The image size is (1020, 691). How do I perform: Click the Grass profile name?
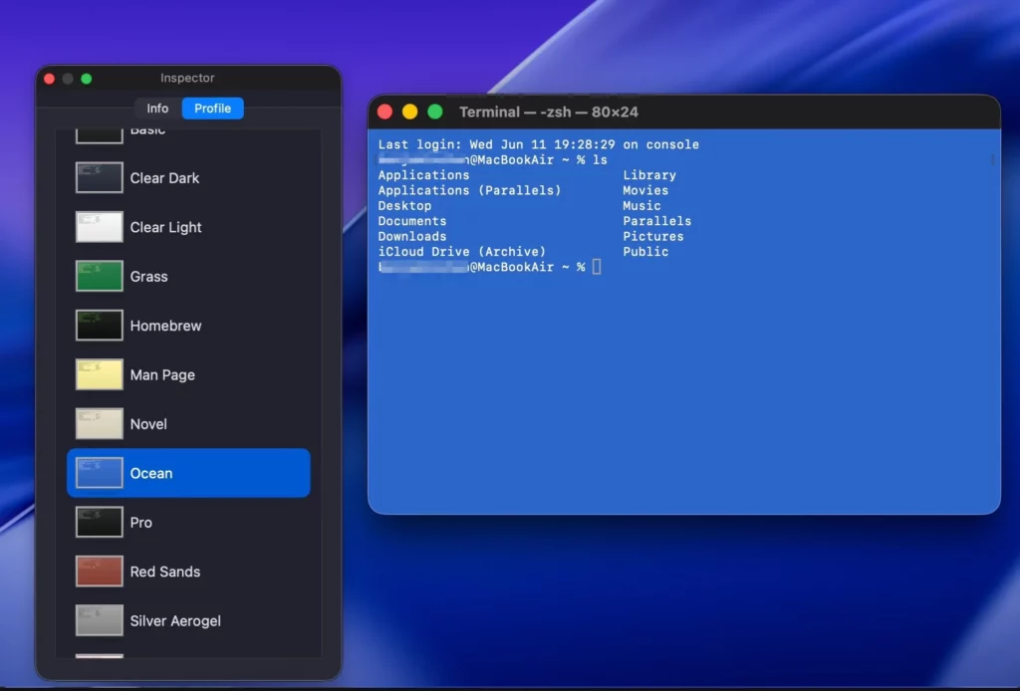pyautogui.click(x=149, y=276)
